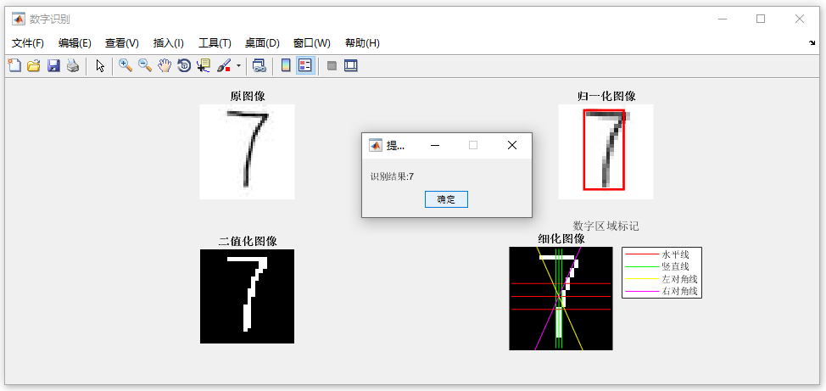Image resolution: width=826 pixels, height=391 pixels.
Task: Close the 识别结果 dialog window
Action: pos(511,145)
